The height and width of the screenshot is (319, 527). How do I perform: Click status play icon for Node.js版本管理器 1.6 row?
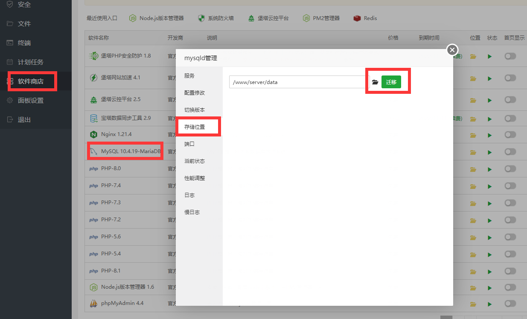[x=490, y=287]
